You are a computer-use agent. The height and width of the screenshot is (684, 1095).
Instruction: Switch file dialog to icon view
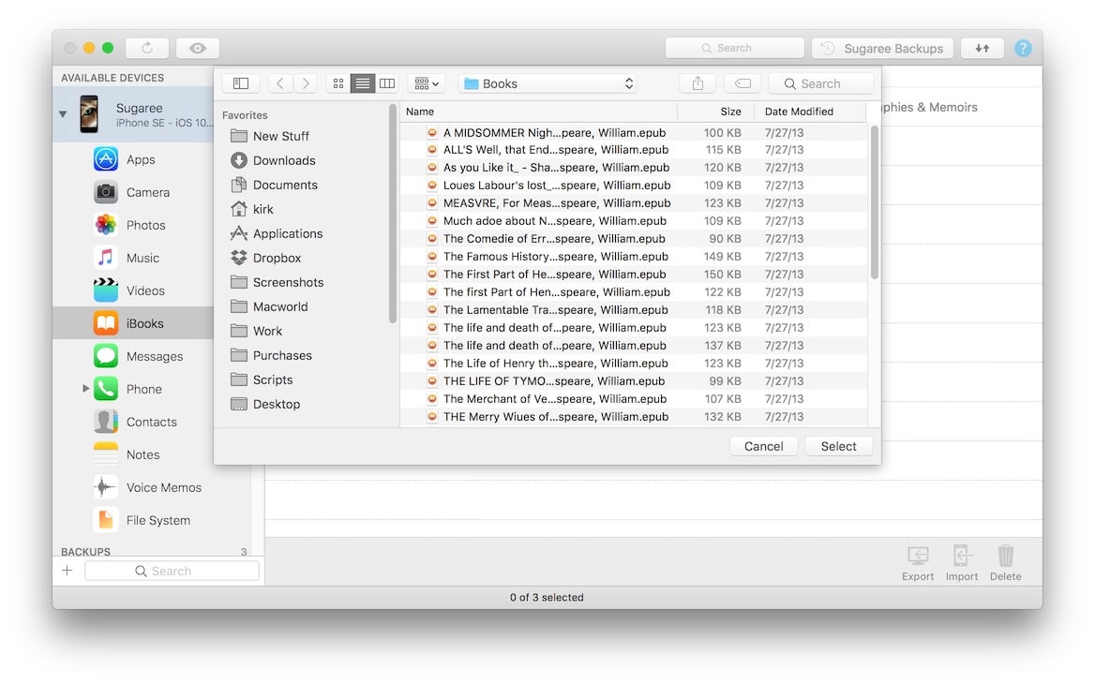[338, 83]
